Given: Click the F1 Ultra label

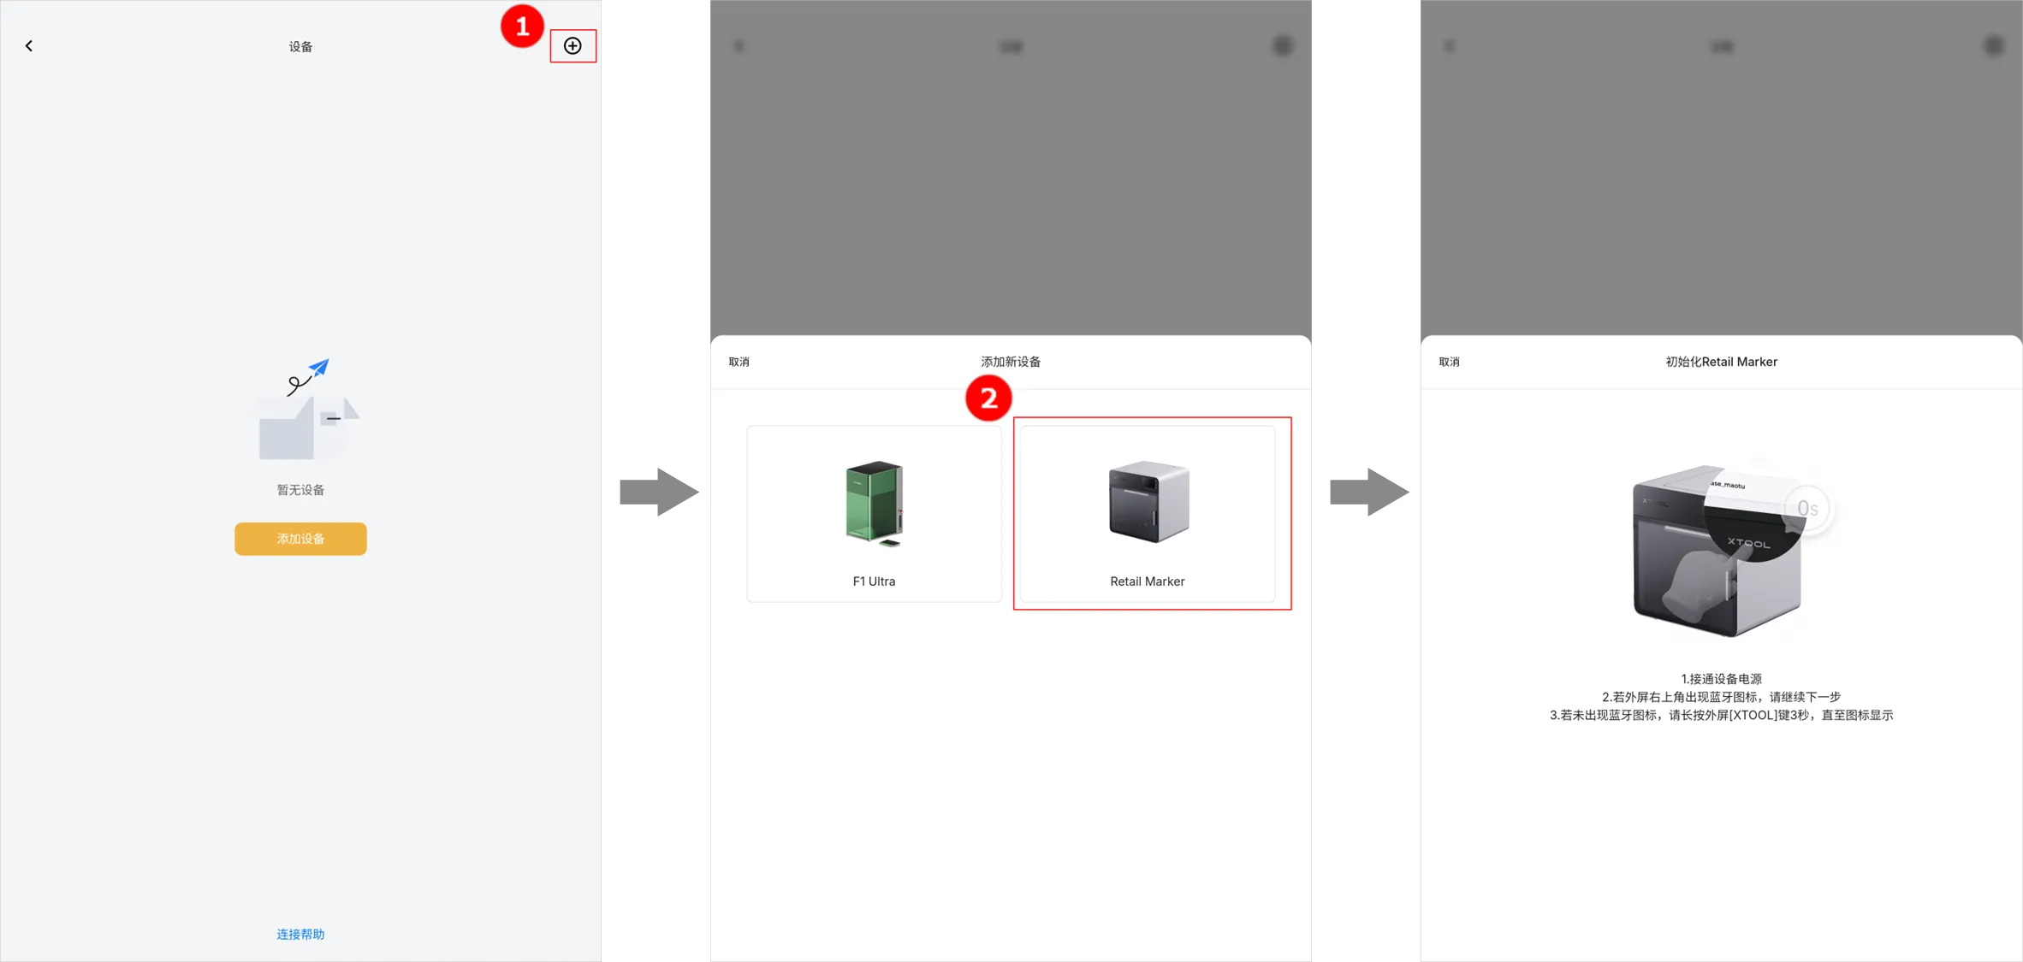Looking at the screenshot, I should (874, 581).
